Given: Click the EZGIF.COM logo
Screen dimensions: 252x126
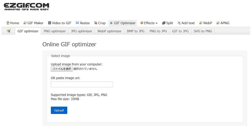Looking at the screenshot, I should point(26,7).
